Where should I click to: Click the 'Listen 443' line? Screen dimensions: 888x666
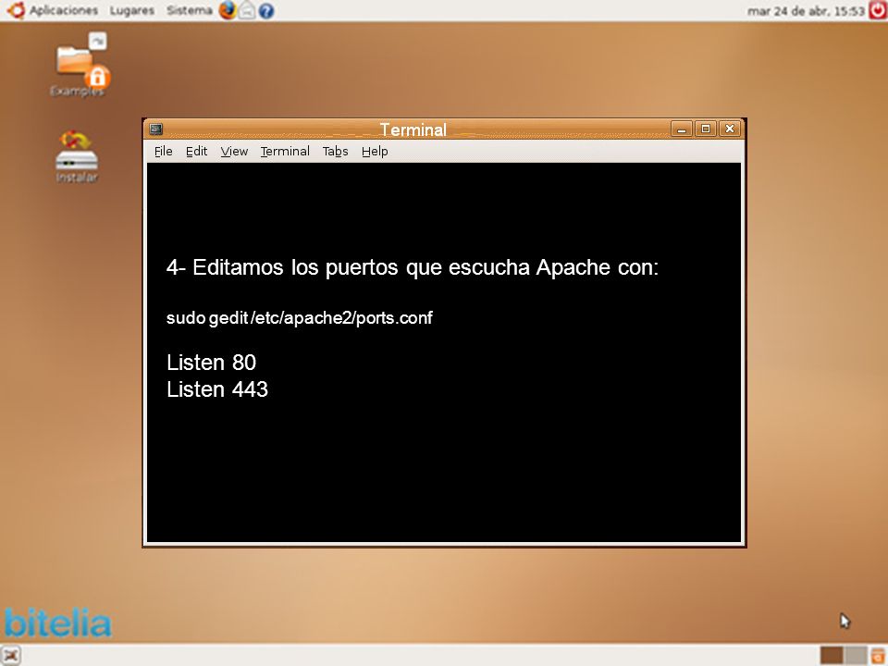[217, 389]
